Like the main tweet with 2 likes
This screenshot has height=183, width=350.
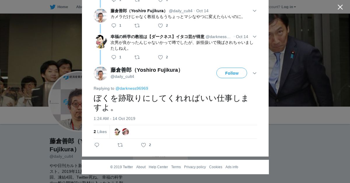143,145
